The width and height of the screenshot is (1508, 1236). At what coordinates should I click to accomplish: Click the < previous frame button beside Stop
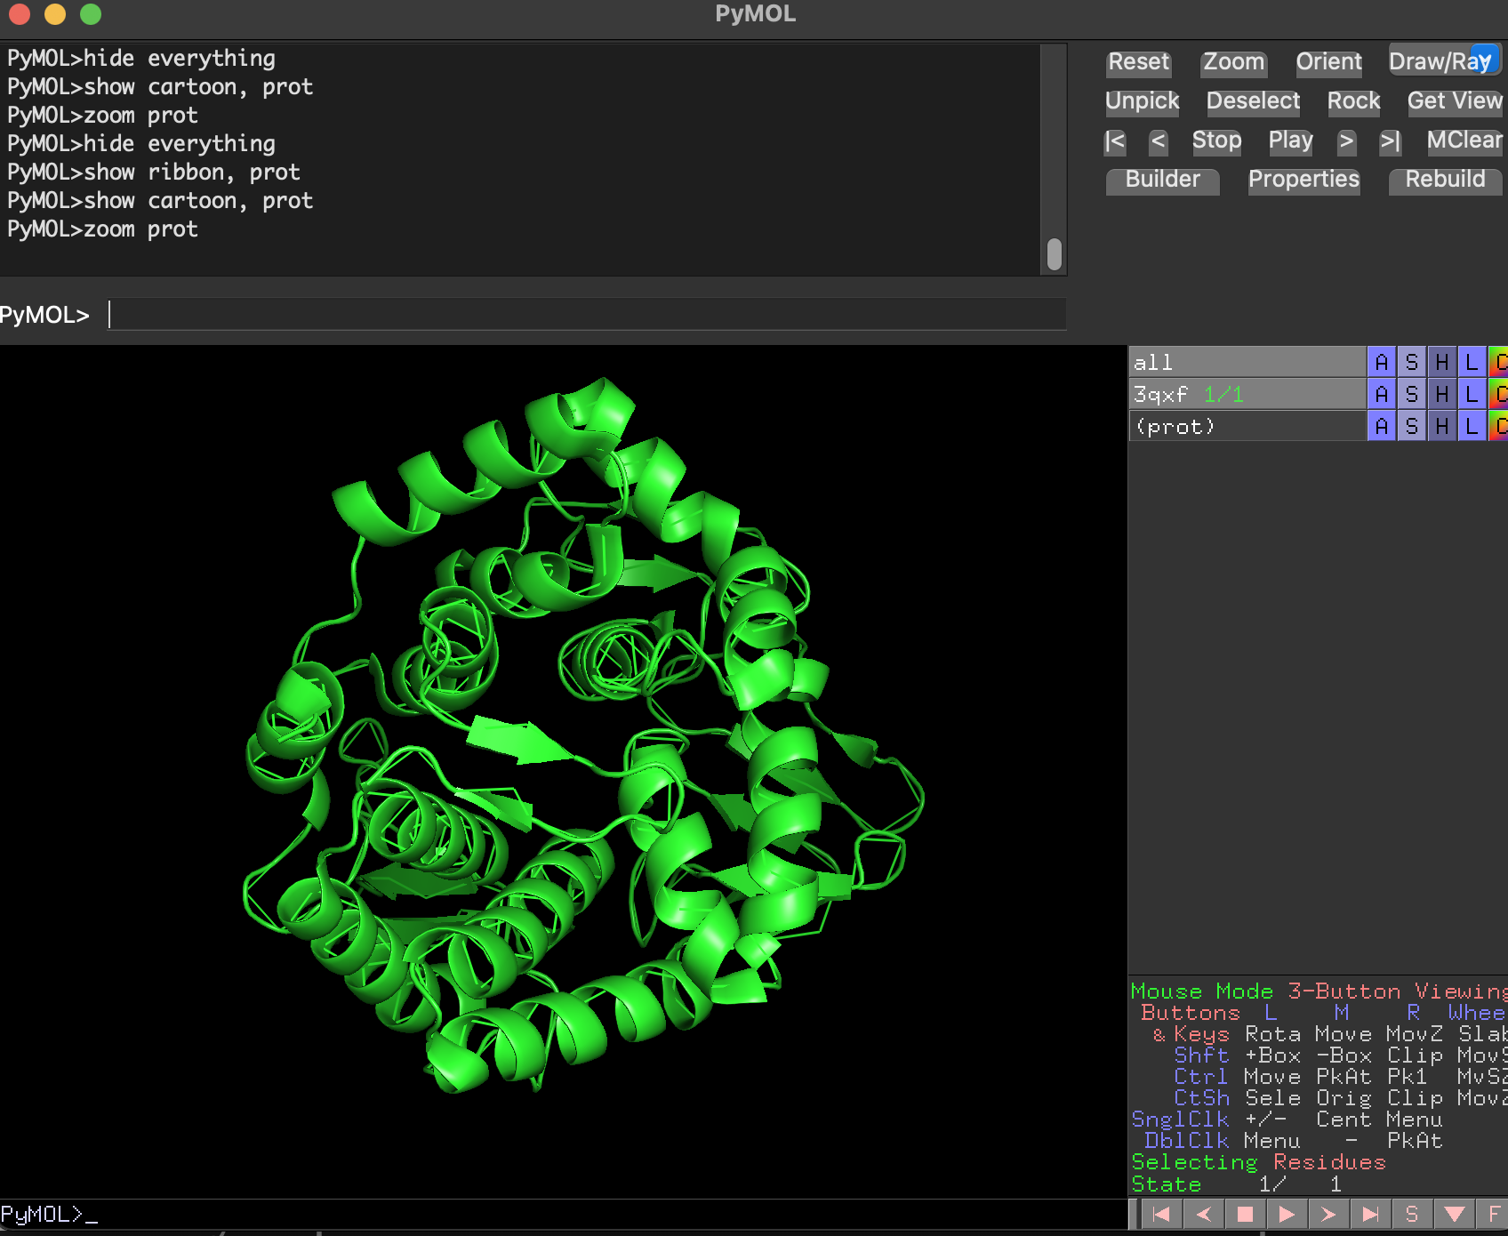click(x=1158, y=140)
